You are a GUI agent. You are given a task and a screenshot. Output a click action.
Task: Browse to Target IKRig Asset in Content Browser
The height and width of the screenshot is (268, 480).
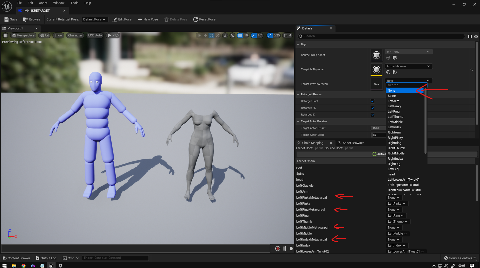[395, 72]
